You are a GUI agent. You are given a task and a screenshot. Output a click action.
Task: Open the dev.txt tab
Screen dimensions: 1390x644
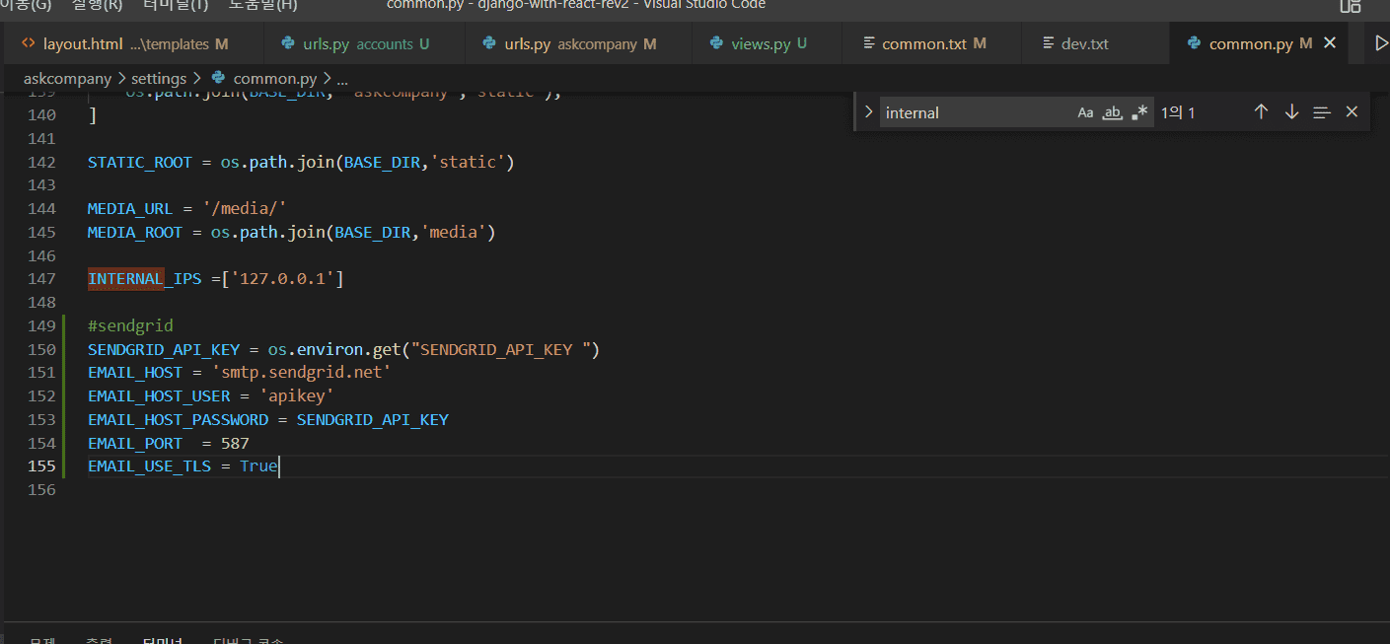click(x=1085, y=43)
